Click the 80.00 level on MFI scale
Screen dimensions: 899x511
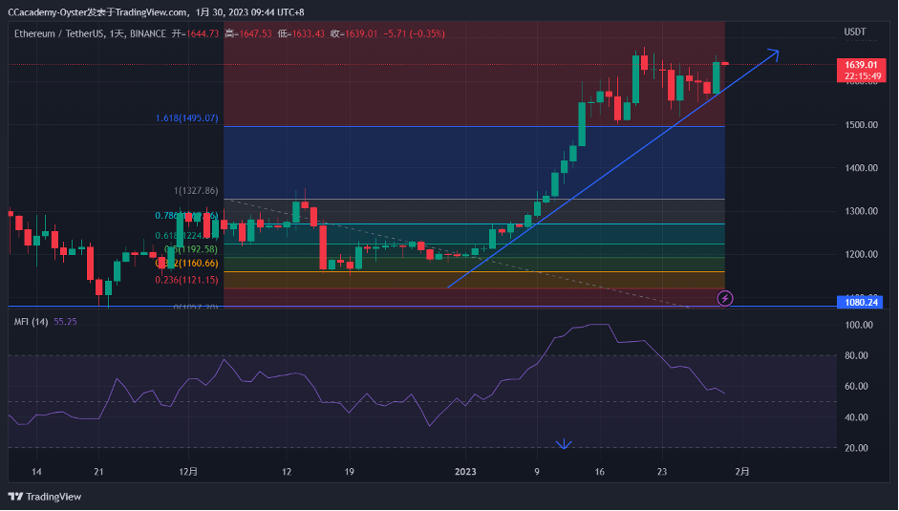point(860,355)
